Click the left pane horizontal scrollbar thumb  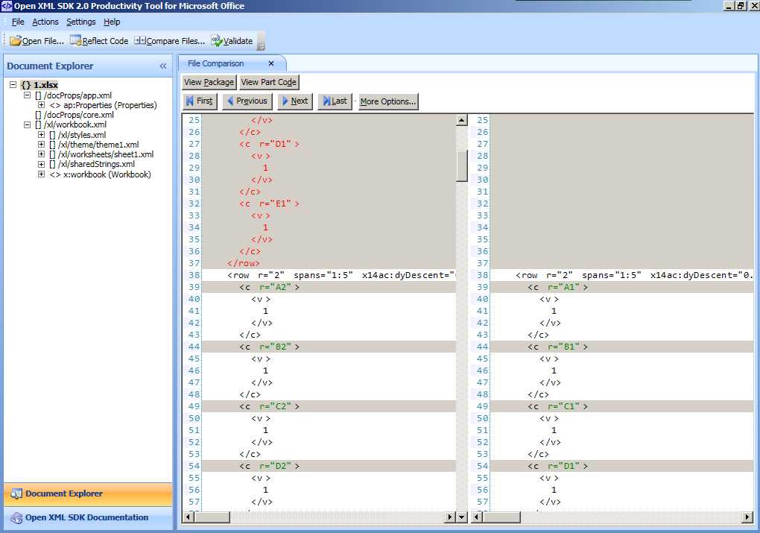[212, 517]
